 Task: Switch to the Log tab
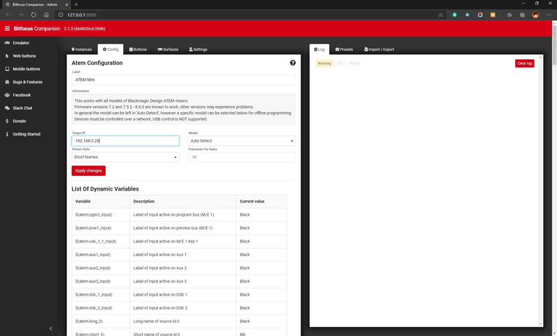[x=320, y=49]
